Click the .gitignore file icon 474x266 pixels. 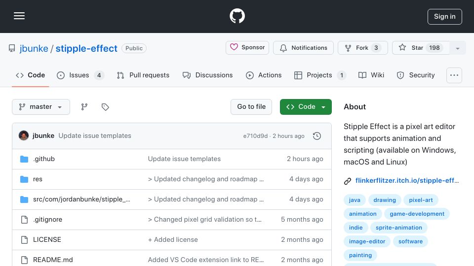24,220
